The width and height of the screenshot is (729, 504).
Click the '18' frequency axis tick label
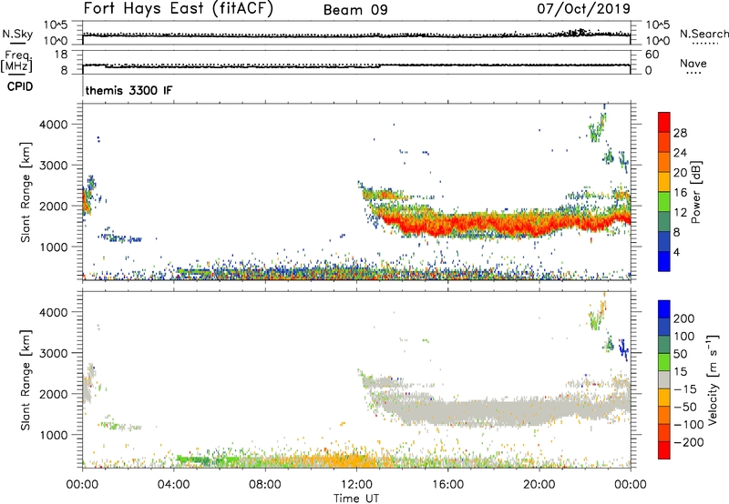point(62,55)
